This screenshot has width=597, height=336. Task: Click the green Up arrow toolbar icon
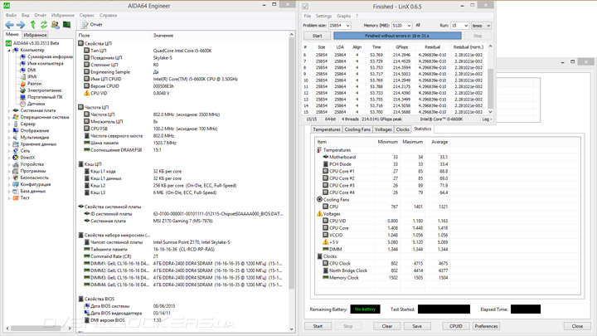[33, 25]
